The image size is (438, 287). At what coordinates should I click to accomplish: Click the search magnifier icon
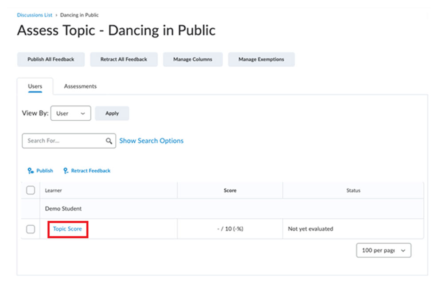pyautogui.click(x=109, y=141)
